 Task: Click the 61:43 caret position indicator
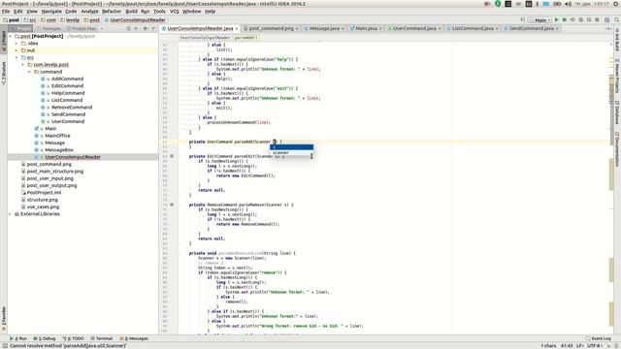(567, 346)
